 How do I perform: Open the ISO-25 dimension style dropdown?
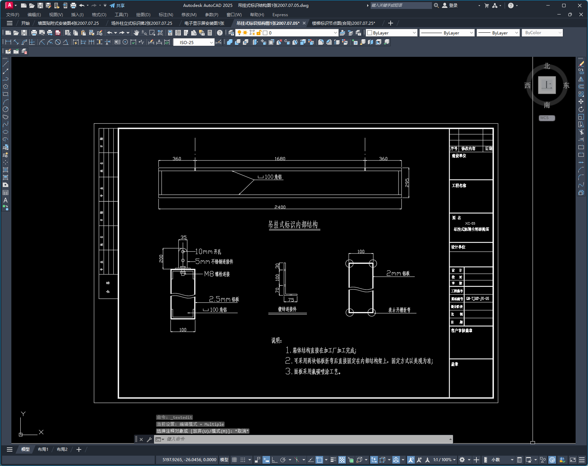(x=212, y=42)
